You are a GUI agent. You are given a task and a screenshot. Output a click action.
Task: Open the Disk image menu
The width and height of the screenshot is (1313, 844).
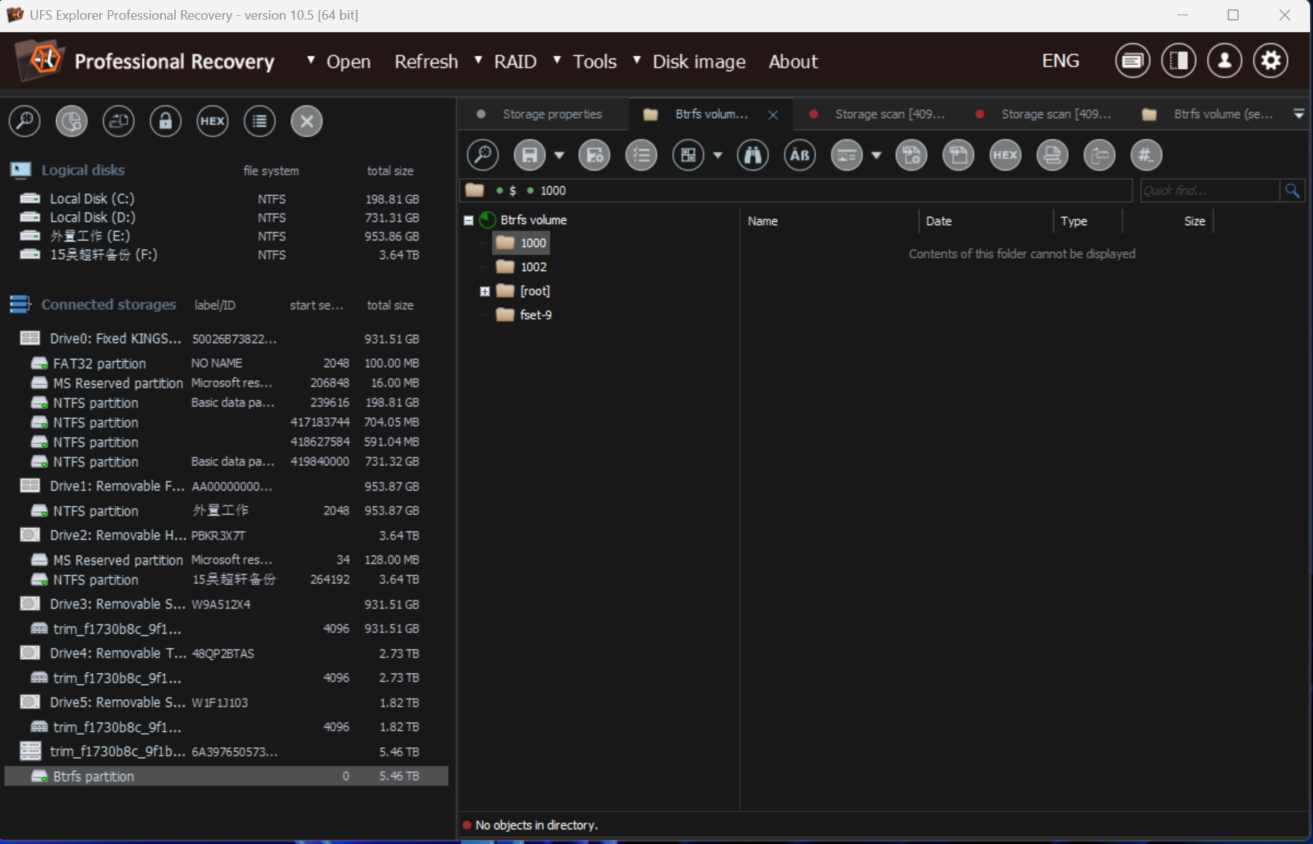pos(699,62)
